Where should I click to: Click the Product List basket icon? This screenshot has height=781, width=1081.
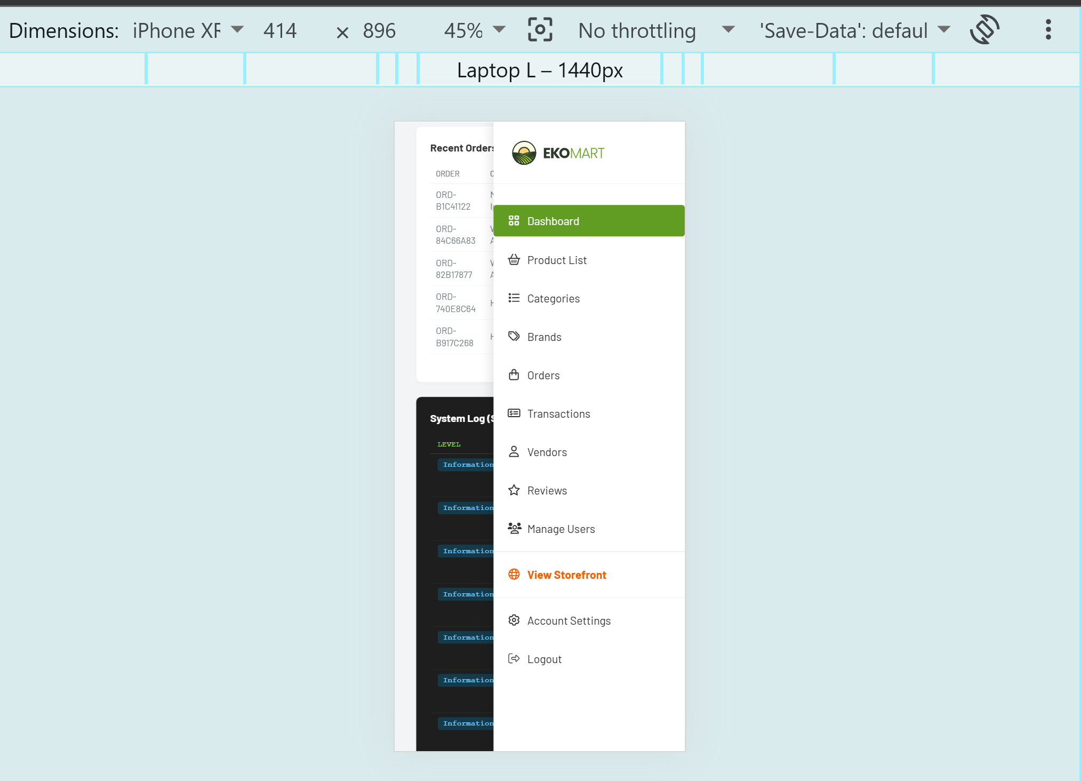(514, 260)
